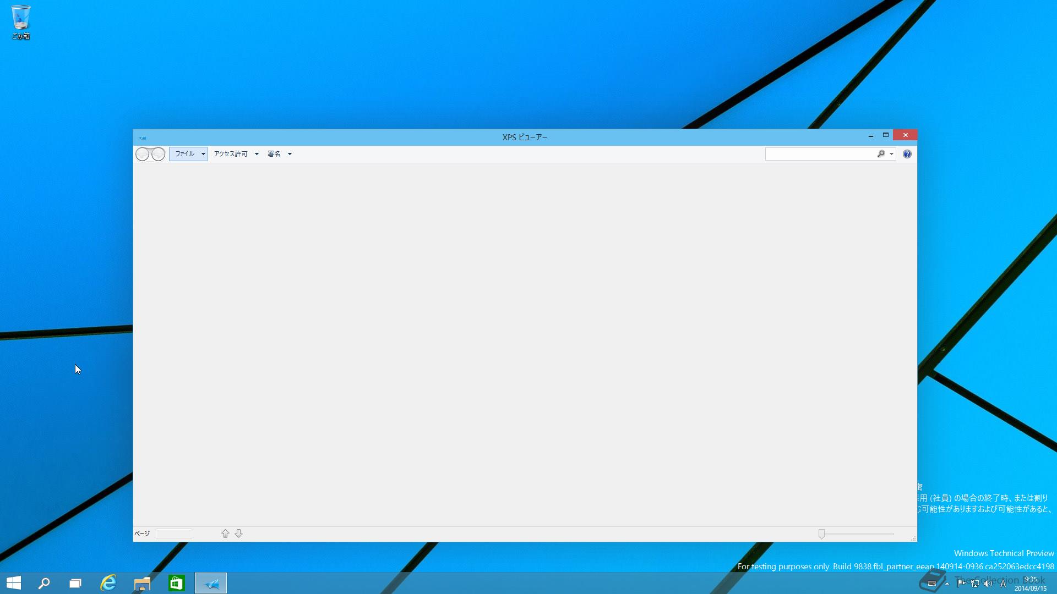The height and width of the screenshot is (594, 1057).
Task: Click the volume speaker tray icon
Action: tap(988, 584)
